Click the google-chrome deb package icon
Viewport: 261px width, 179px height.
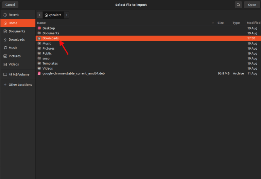tap(39, 73)
